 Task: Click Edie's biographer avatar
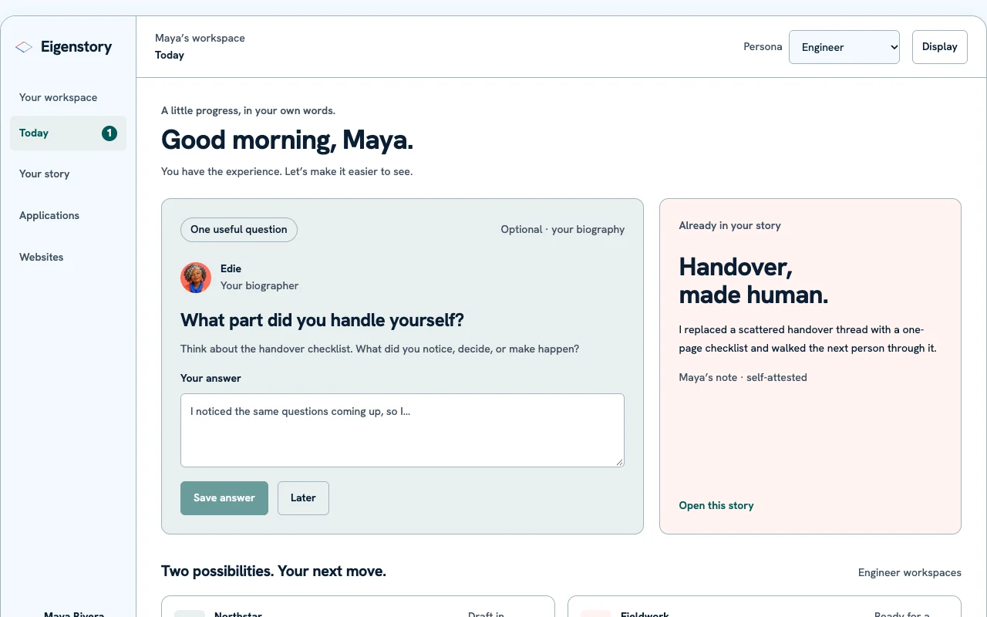pyautogui.click(x=196, y=278)
